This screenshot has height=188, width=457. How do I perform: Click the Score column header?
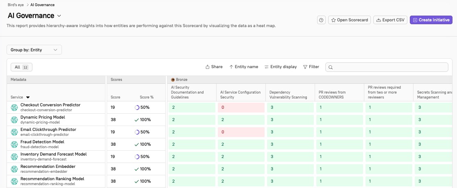[115, 97]
